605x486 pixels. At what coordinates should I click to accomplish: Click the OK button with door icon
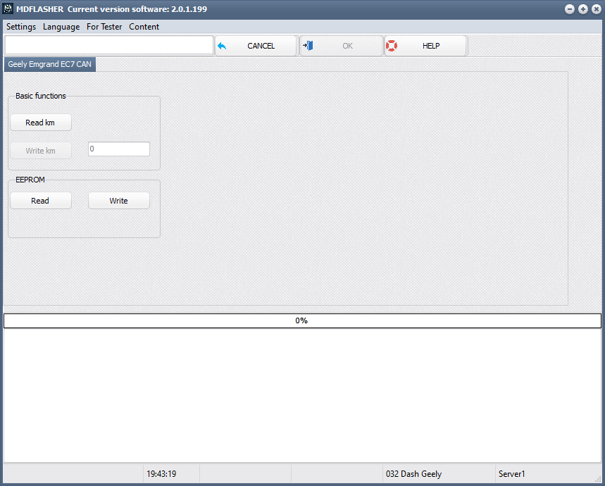click(x=341, y=46)
